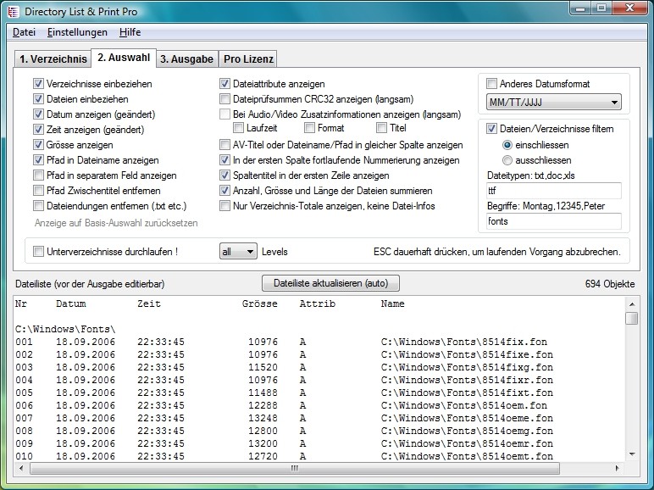The height and width of the screenshot is (490, 654).
Task: Select the einschliessen radio button
Action: pos(507,145)
